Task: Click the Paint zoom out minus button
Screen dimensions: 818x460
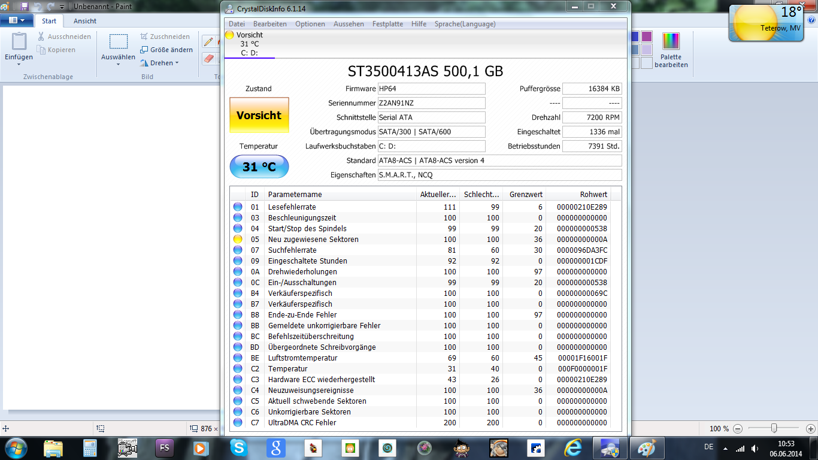Action: pyautogui.click(x=737, y=429)
